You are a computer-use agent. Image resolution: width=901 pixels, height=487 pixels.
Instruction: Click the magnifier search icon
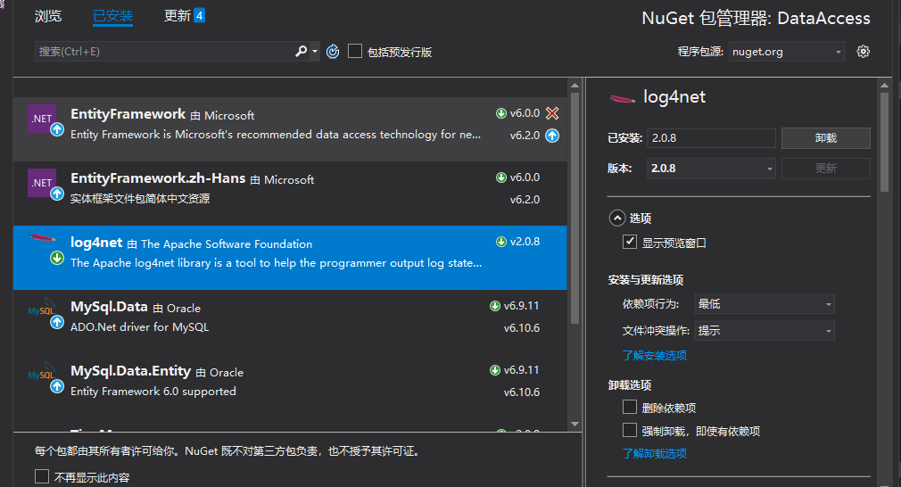coord(302,51)
